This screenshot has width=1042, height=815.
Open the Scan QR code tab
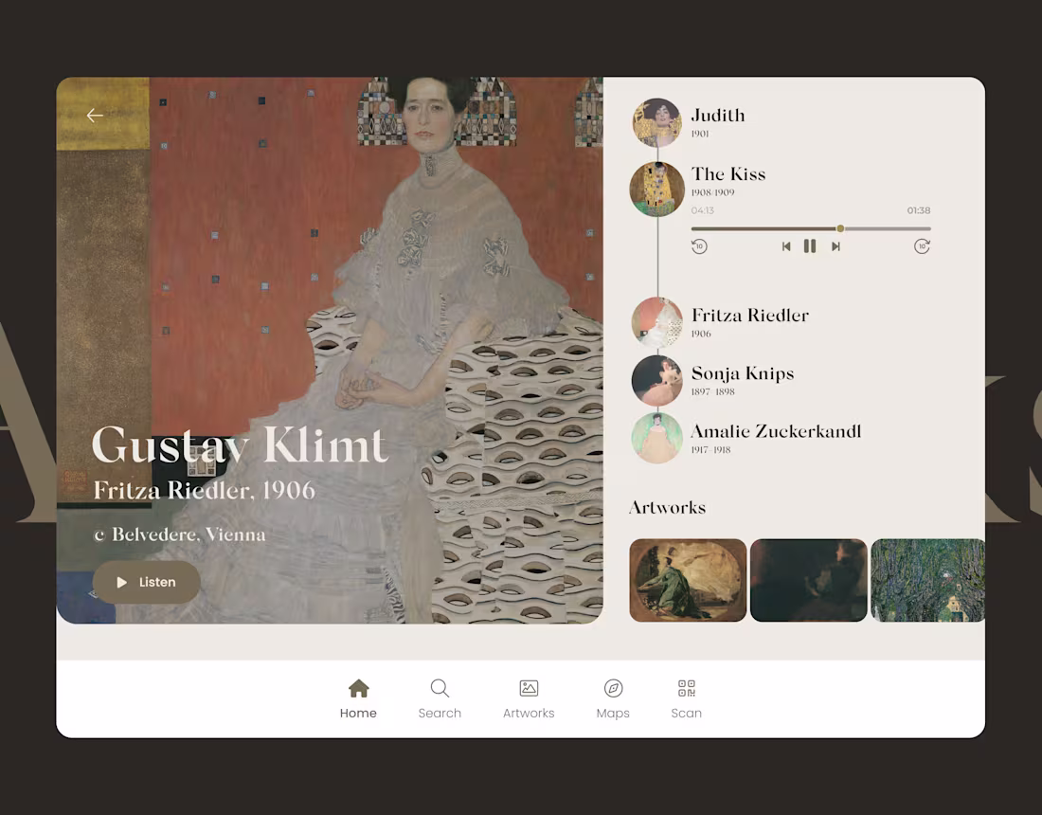(x=687, y=698)
